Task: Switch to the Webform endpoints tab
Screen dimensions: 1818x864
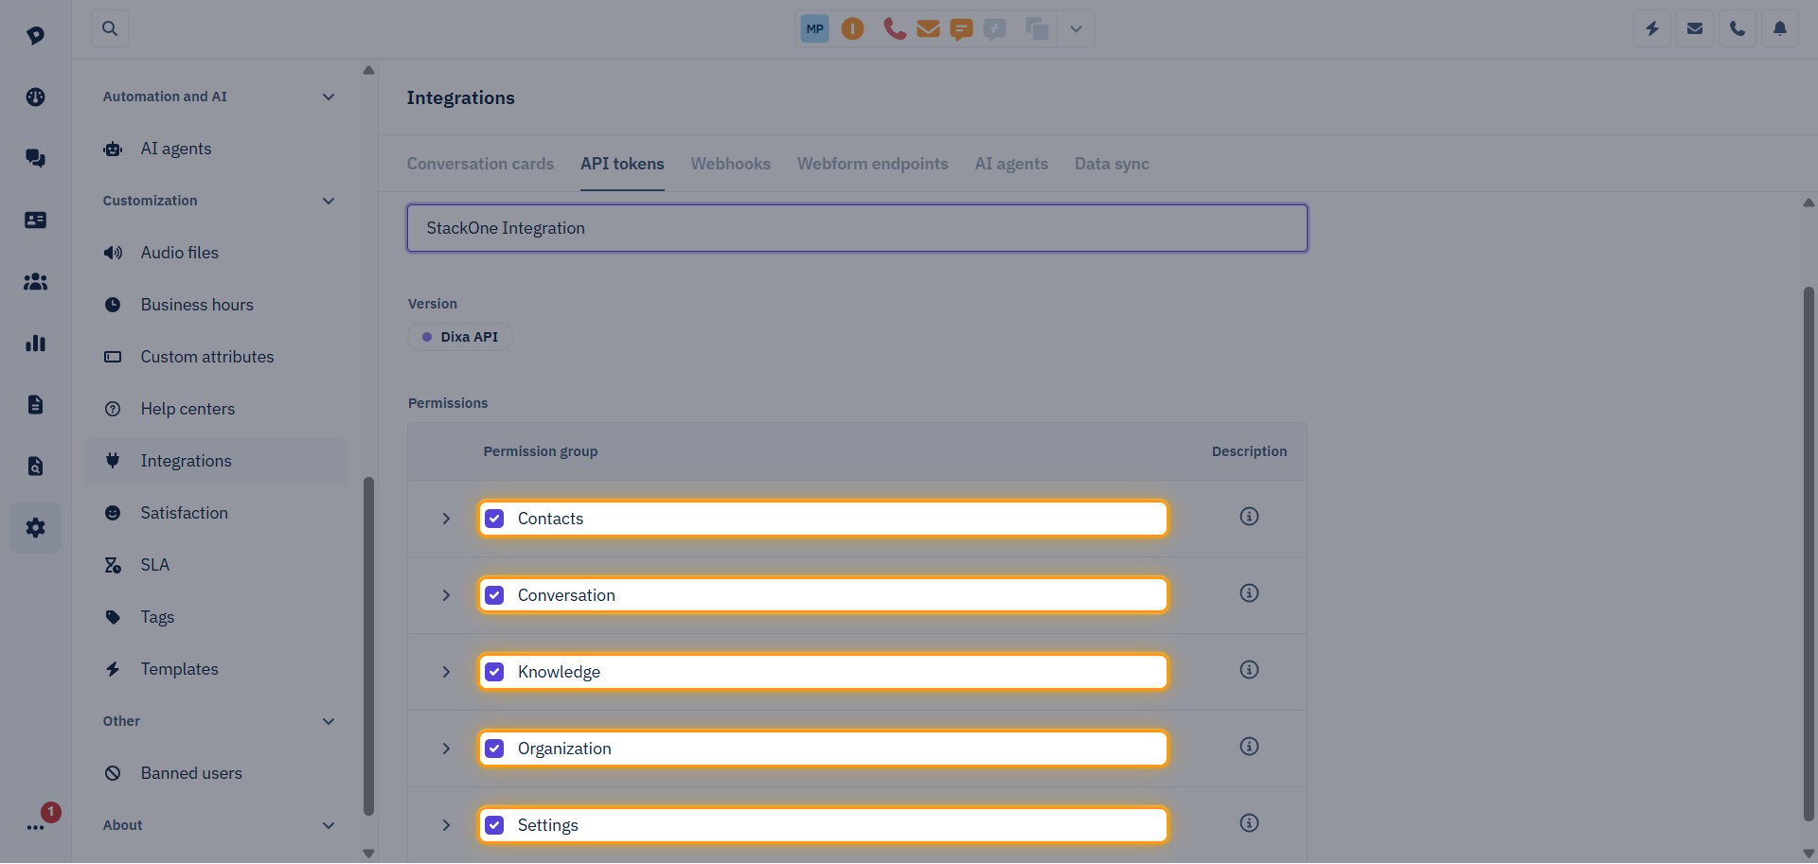Action: pyautogui.click(x=872, y=164)
